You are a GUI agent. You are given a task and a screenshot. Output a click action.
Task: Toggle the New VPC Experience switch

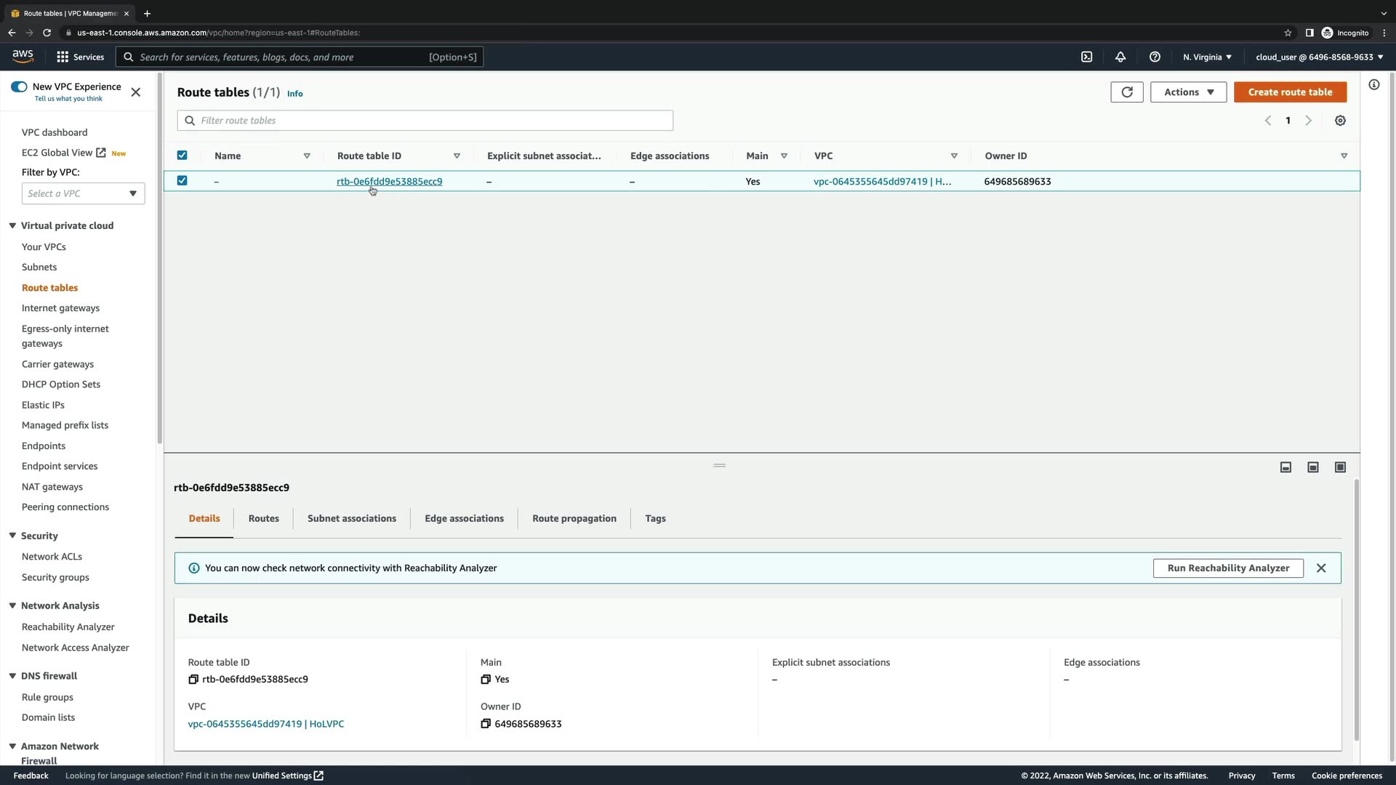(x=19, y=86)
